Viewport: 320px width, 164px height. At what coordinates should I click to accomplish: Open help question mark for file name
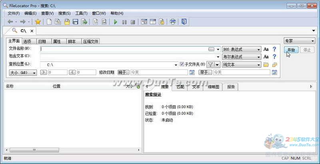274,49
